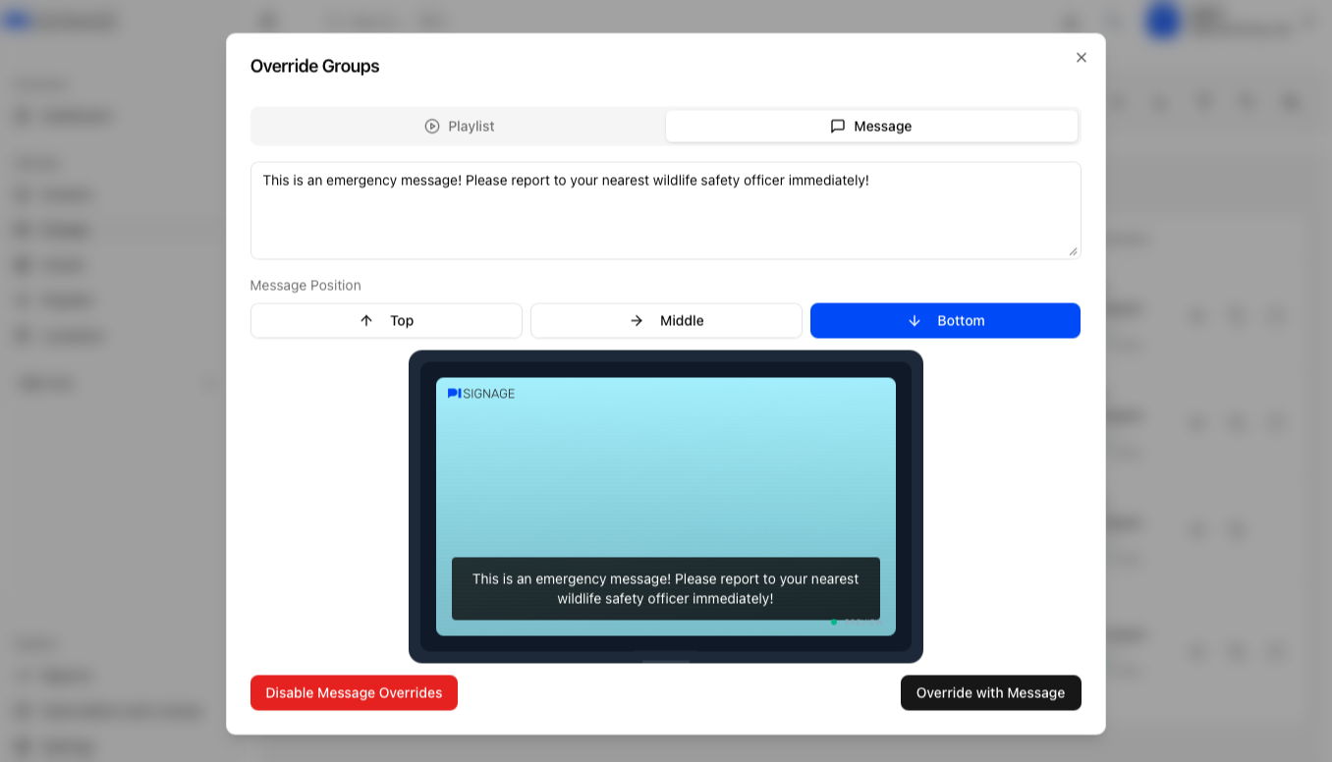
Task: Click the text area resize handle
Action: [1073, 251]
